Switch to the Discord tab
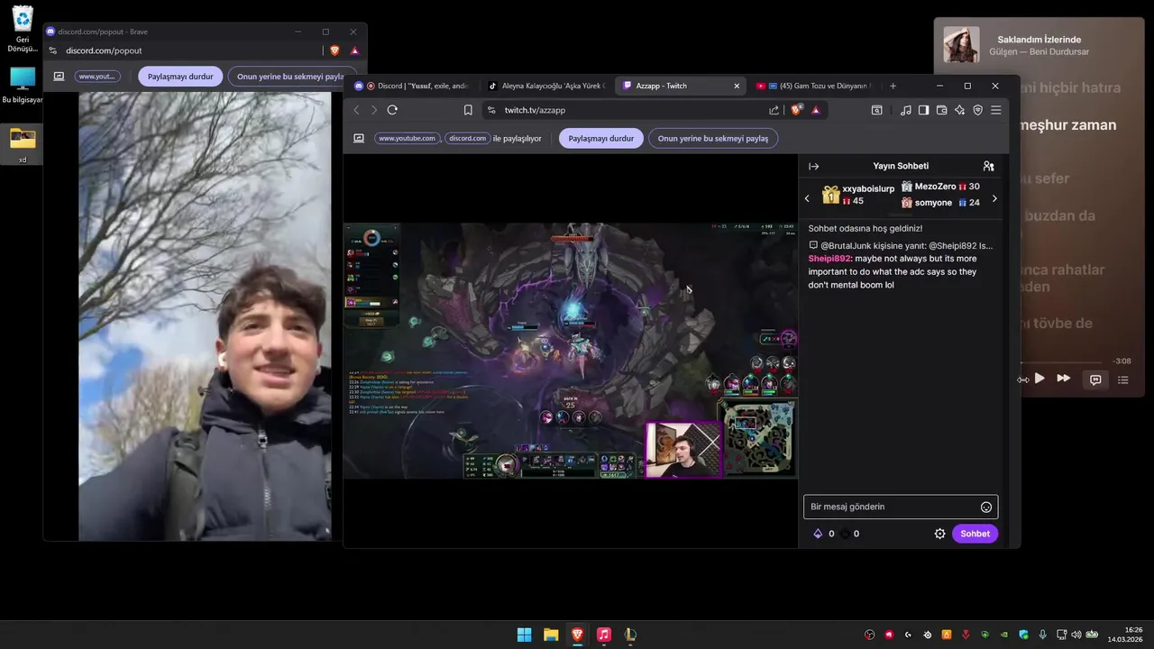The height and width of the screenshot is (649, 1154). pos(410,86)
